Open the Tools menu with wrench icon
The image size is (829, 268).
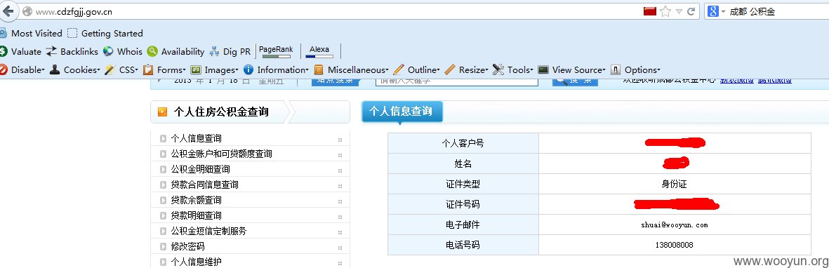tap(513, 69)
